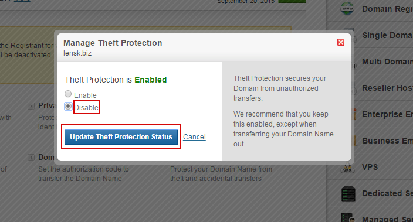413x222 pixels.
Task: Select the Enable radio button
Action: (68, 94)
